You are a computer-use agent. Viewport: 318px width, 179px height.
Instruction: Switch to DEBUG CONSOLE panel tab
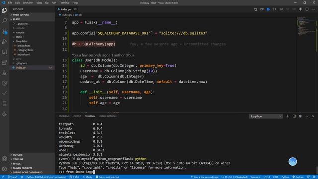[x=108, y=116]
